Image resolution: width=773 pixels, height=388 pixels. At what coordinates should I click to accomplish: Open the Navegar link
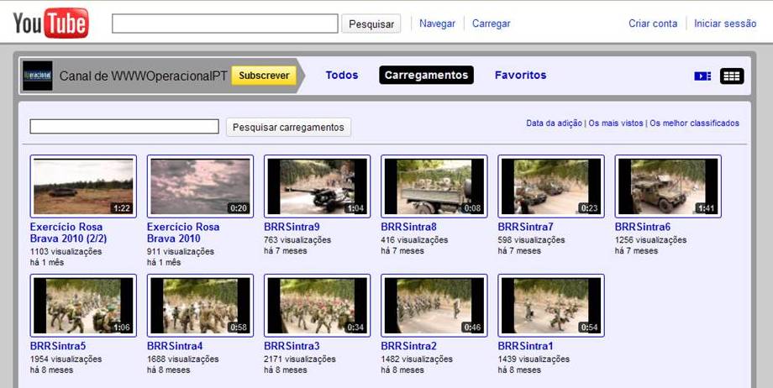[437, 24]
